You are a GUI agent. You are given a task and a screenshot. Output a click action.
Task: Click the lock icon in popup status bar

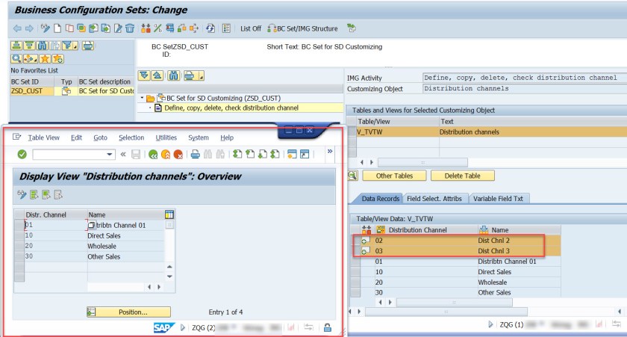[328, 327]
